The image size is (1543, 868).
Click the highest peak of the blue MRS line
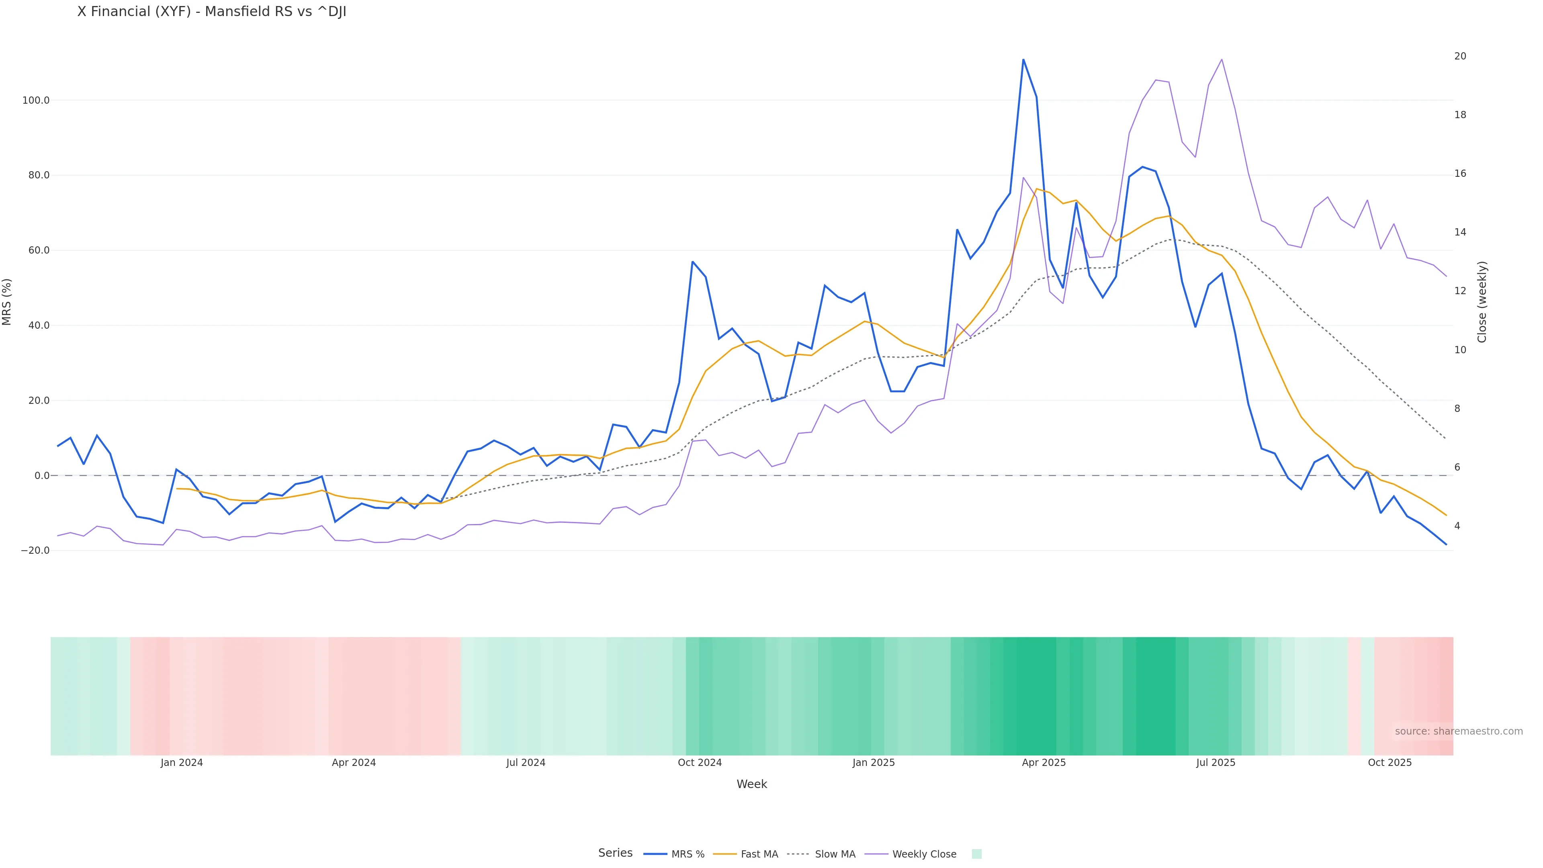pos(1023,60)
